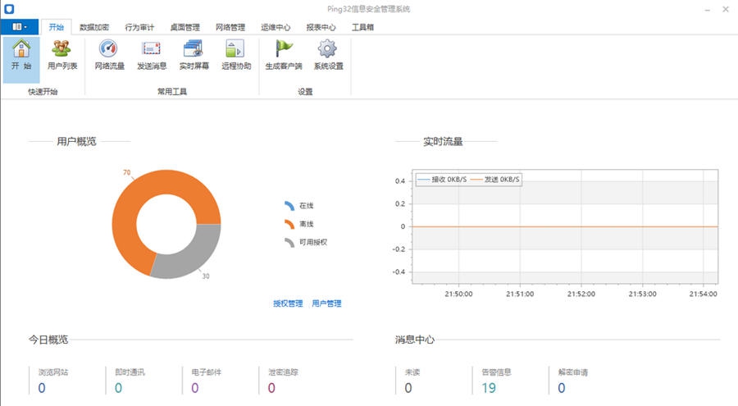Screen dimensions: 738x406
Task: Click the 用户管理 link
Action: tap(326, 303)
